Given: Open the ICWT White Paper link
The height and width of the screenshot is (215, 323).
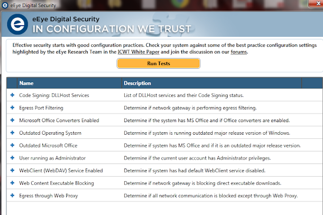Looking at the screenshot, I should point(138,52).
